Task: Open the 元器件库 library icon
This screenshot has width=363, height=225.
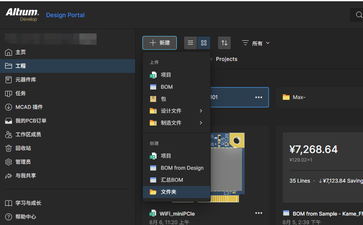Action: [x=9, y=80]
